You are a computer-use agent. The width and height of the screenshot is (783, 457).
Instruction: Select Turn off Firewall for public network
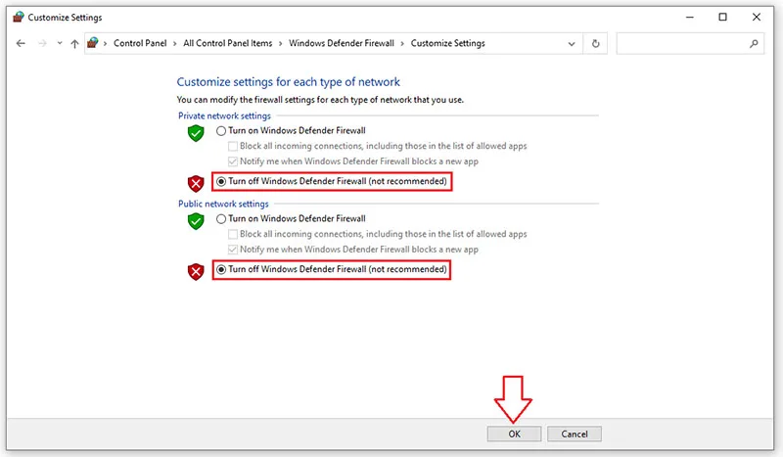[x=221, y=269]
